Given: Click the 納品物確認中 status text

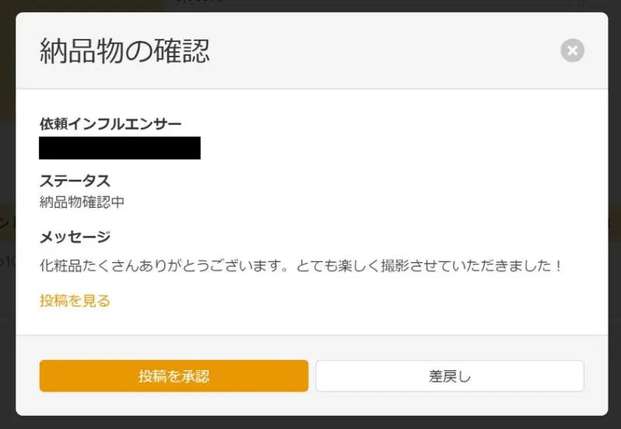Looking at the screenshot, I should pyautogui.click(x=82, y=202).
